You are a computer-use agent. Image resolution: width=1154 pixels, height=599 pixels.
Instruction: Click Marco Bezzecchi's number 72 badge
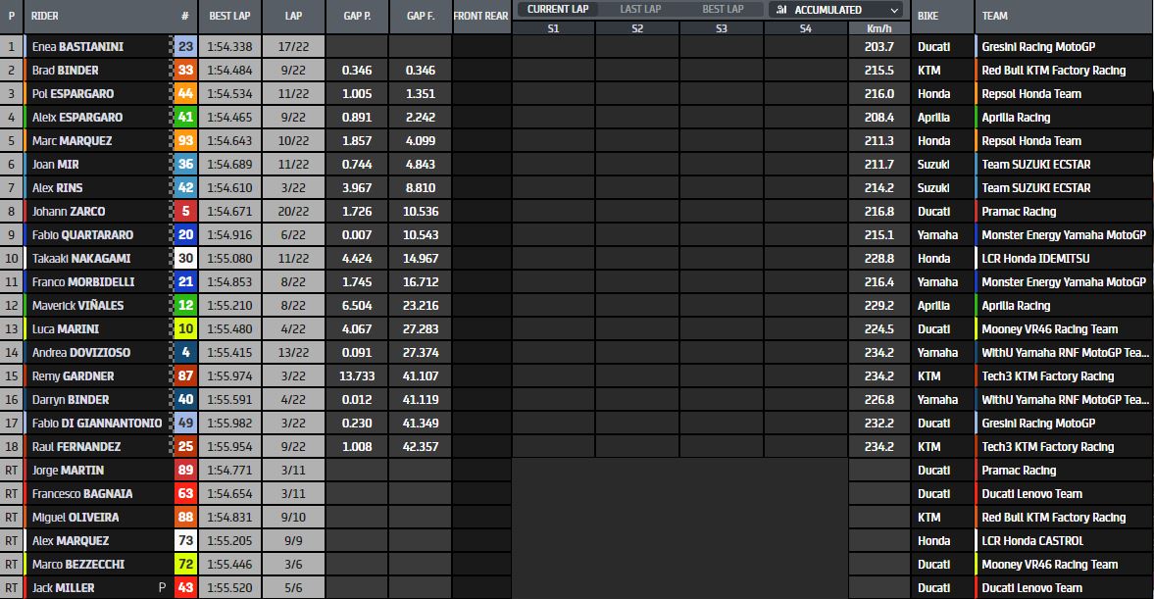[x=185, y=565]
